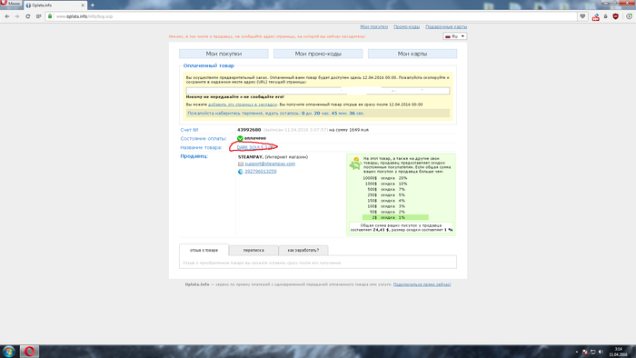This screenshot has height=358, width=636.
Task: Click the Opera taskbar icon
Action: [x=29, y=352]
